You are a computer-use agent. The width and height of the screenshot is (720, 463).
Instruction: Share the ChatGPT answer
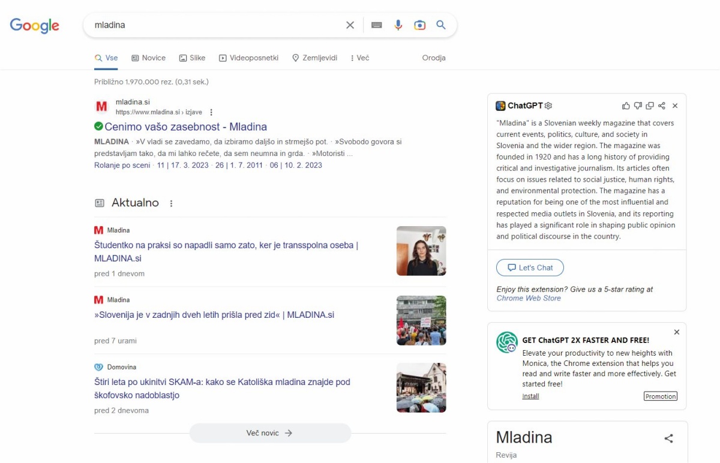click(x=662, y=106)
